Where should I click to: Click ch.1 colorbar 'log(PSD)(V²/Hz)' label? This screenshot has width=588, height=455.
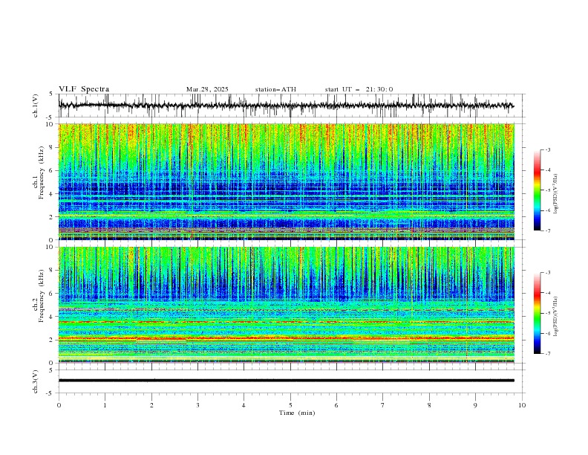tap(555, 194)
